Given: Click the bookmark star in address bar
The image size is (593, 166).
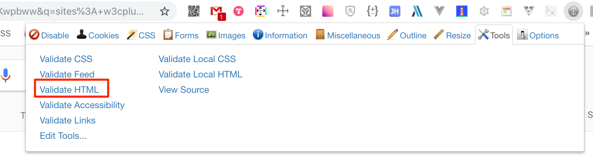Looking at the screenshot, I should (165, 12).
